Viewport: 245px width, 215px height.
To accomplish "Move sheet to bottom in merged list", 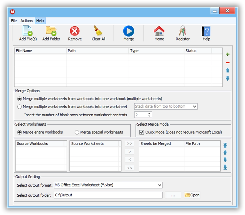I will tap(225, 167).
